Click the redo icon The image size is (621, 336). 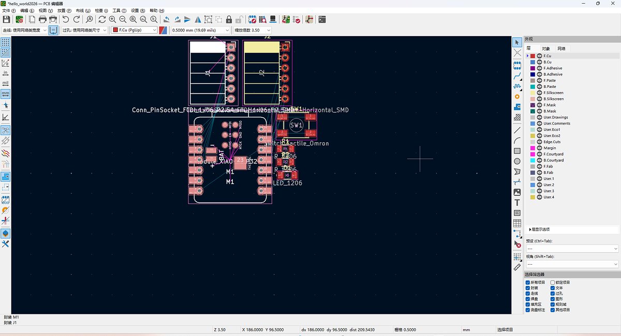[x=77, y=19]
